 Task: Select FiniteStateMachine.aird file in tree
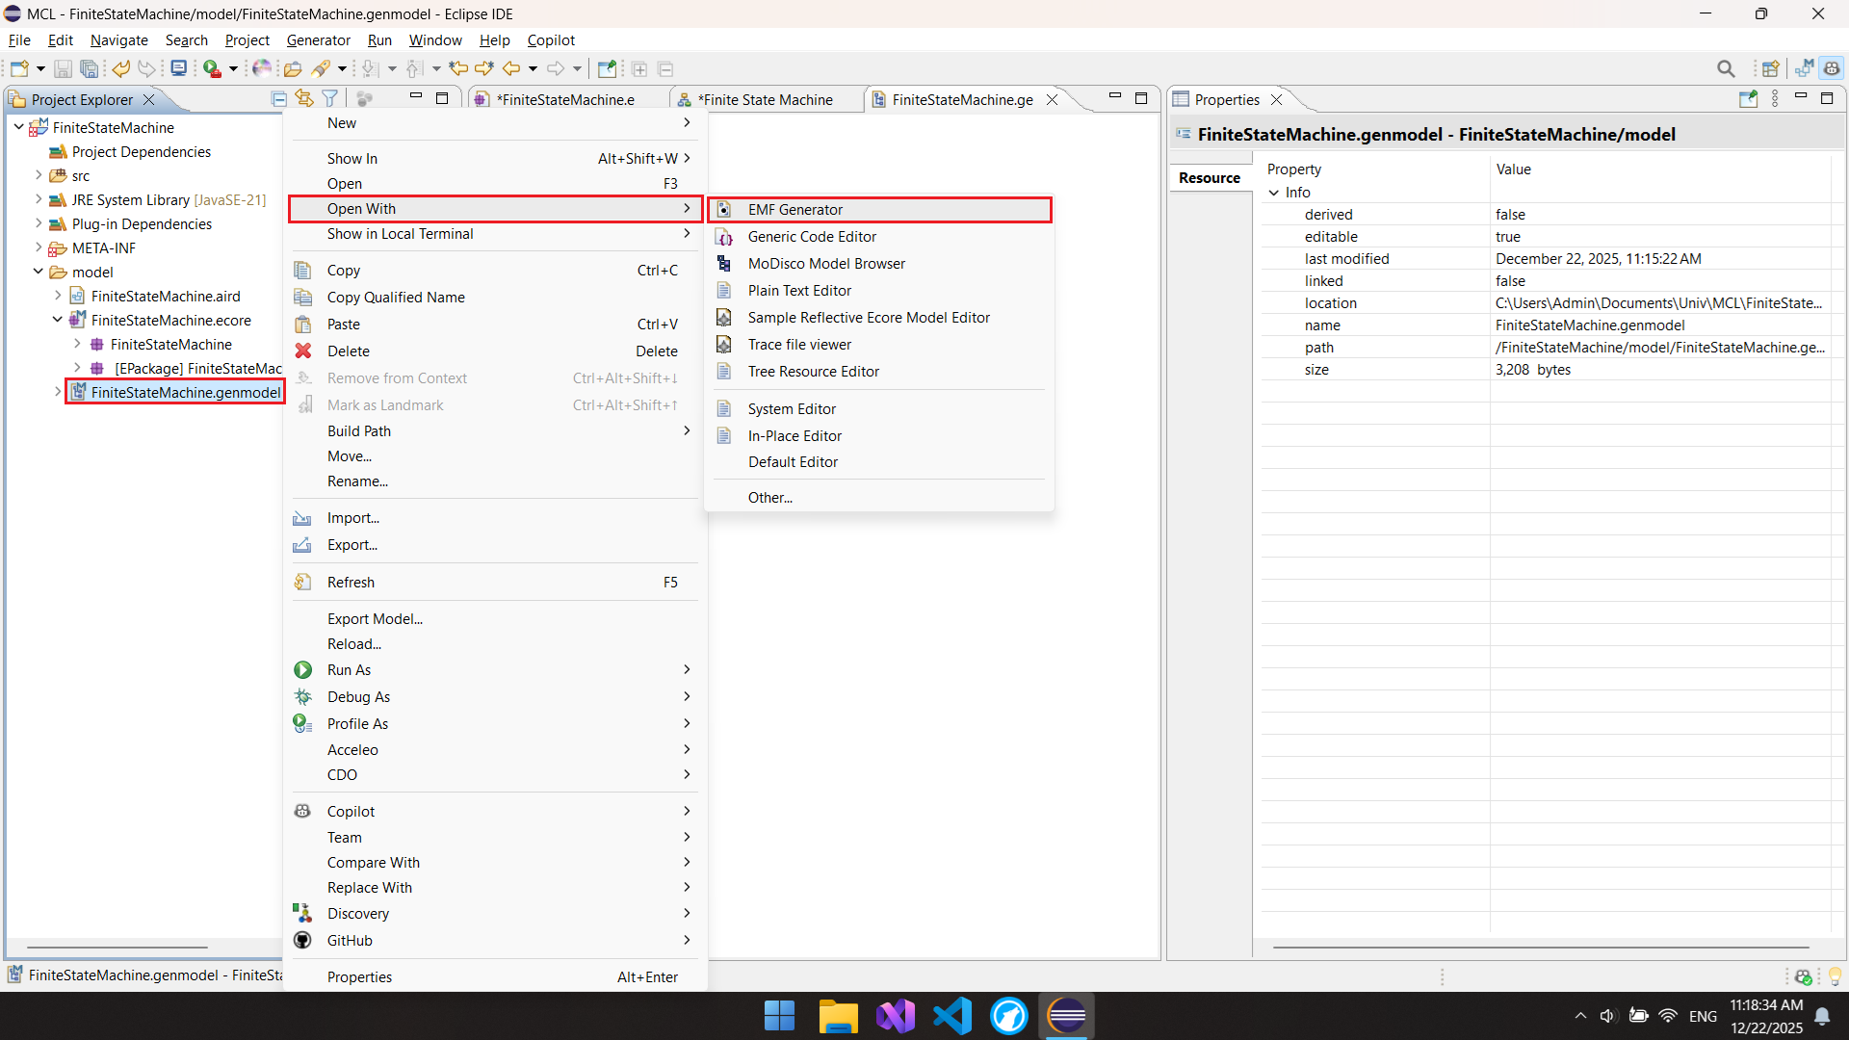point(166,296)
